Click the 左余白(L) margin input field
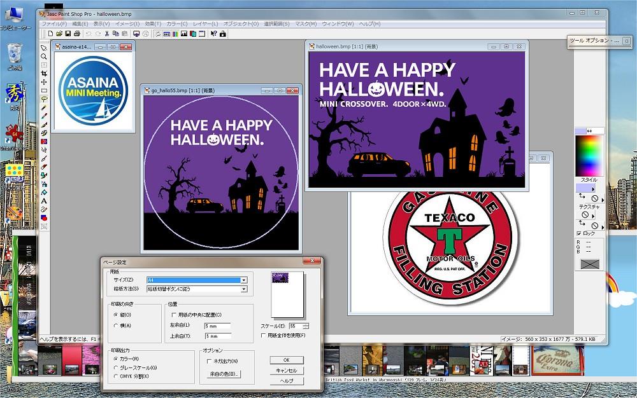 pyautogui.click(x=217, y=326)
